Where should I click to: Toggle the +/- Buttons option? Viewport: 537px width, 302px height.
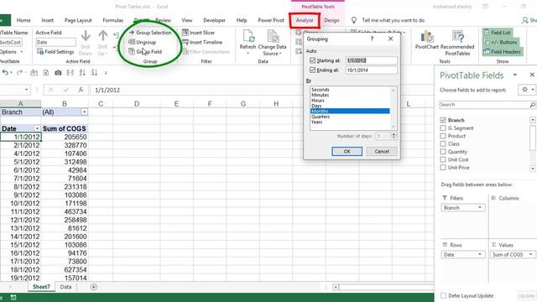tap(500, 42)
